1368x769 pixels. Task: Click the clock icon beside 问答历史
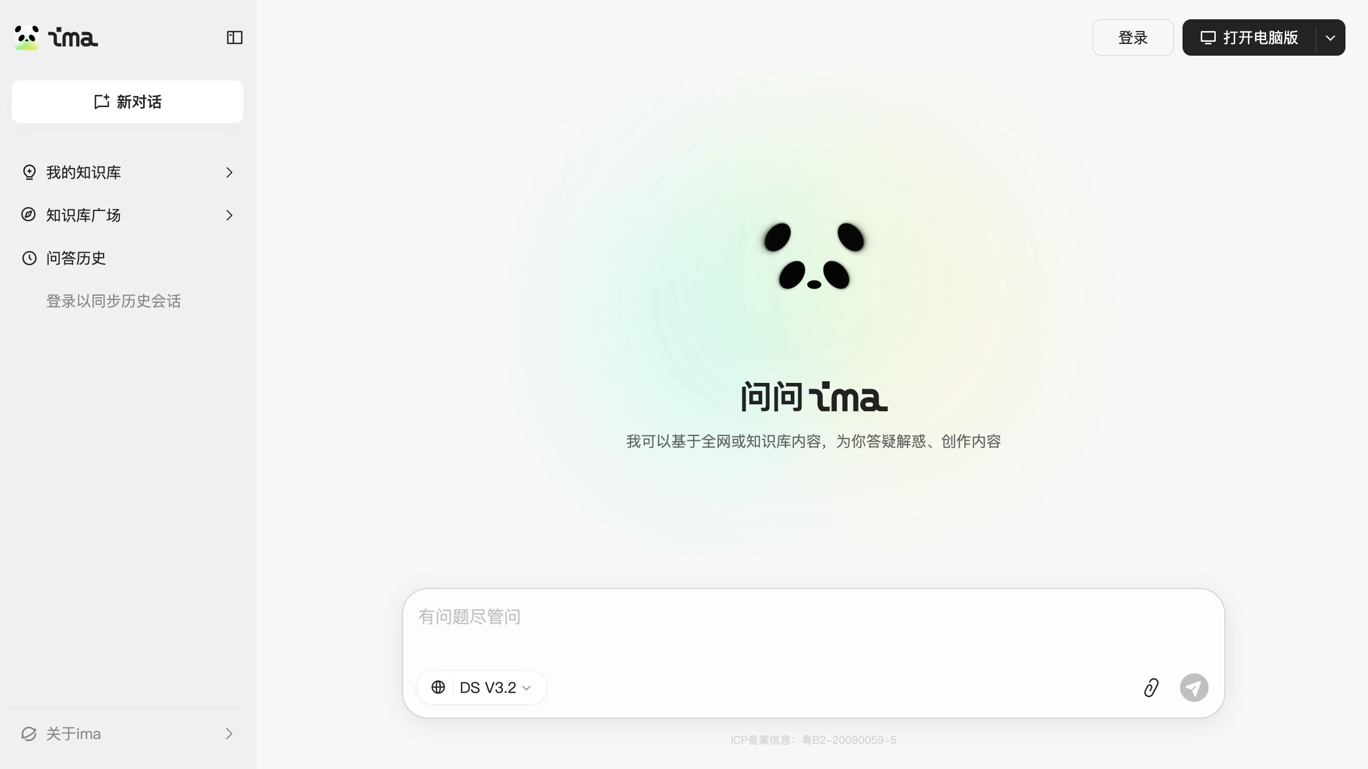(29, 258)
